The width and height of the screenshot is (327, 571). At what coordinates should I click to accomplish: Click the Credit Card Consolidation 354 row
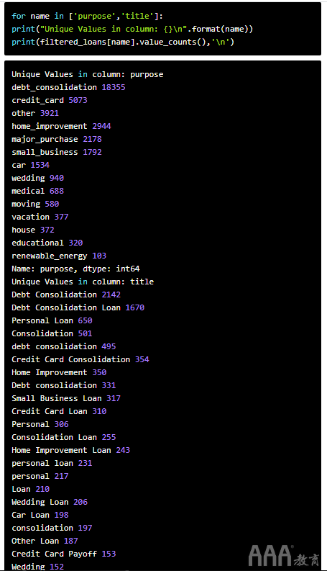click(x=80, y=359)
